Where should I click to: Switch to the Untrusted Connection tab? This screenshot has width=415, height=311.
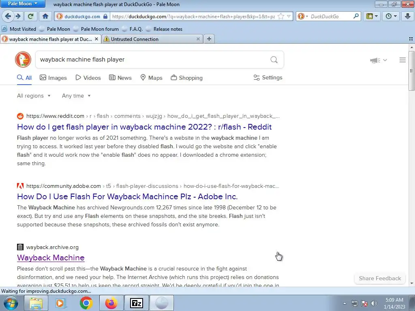click(x=152, y=39)
